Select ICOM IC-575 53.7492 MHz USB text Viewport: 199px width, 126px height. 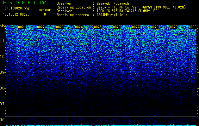click(127, 11)
